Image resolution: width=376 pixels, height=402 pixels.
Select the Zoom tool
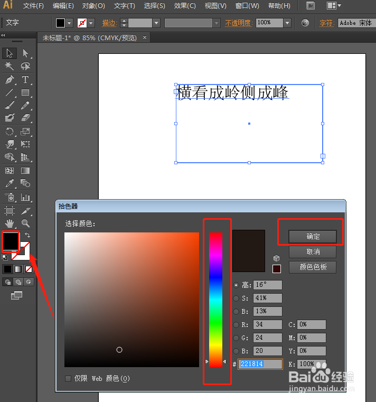25,223
